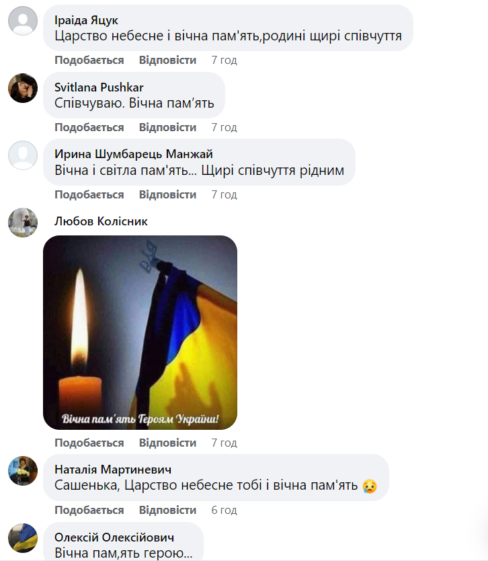Open Ирина Шумбарець Манжай's avatar
This screenshot has height=561, width=488.
pos(23,155)
